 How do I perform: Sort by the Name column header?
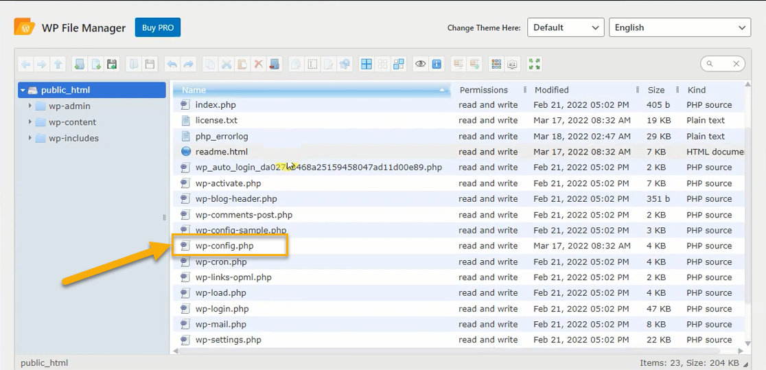coord(311,90)
